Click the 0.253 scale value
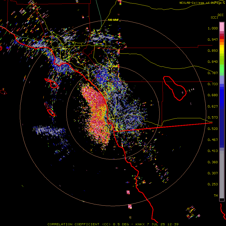Image resolution: width=226 pixels, height=226 pixels. (x=213, y=184)
